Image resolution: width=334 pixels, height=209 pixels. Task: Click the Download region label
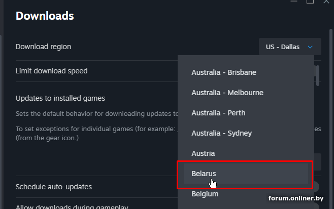(x=43, y=47)
